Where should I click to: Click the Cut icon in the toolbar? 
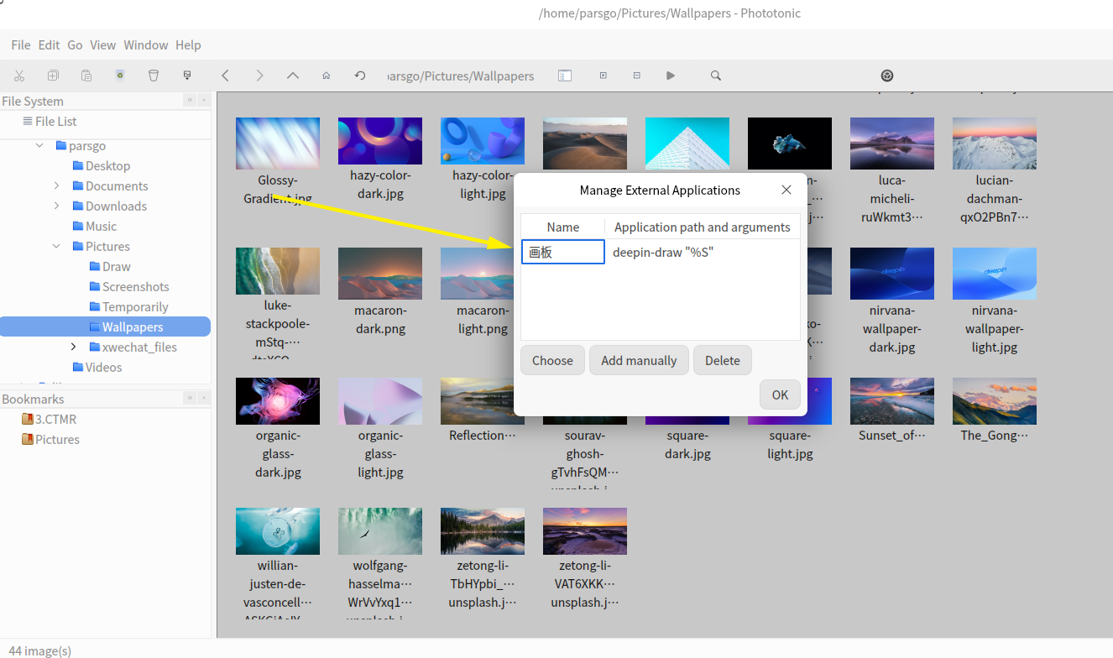point(19,76)
